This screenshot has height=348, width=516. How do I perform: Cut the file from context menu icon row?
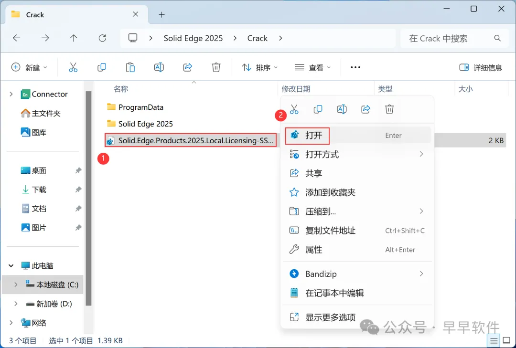(294, 109)
